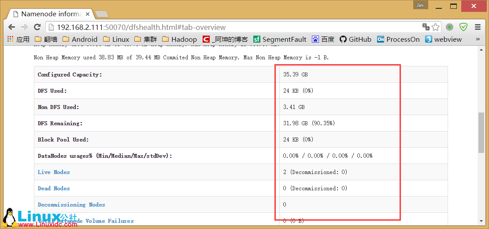489x229 pixels.
Task: Open the 翻墙 bookmark folder
Action: pyautogui.click(x=46, y=39)
